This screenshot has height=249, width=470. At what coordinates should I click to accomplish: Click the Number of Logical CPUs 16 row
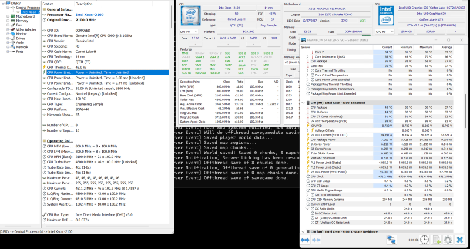tap(106, 130)
